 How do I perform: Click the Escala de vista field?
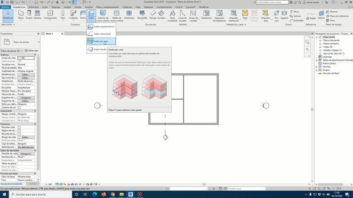[26, 58]
